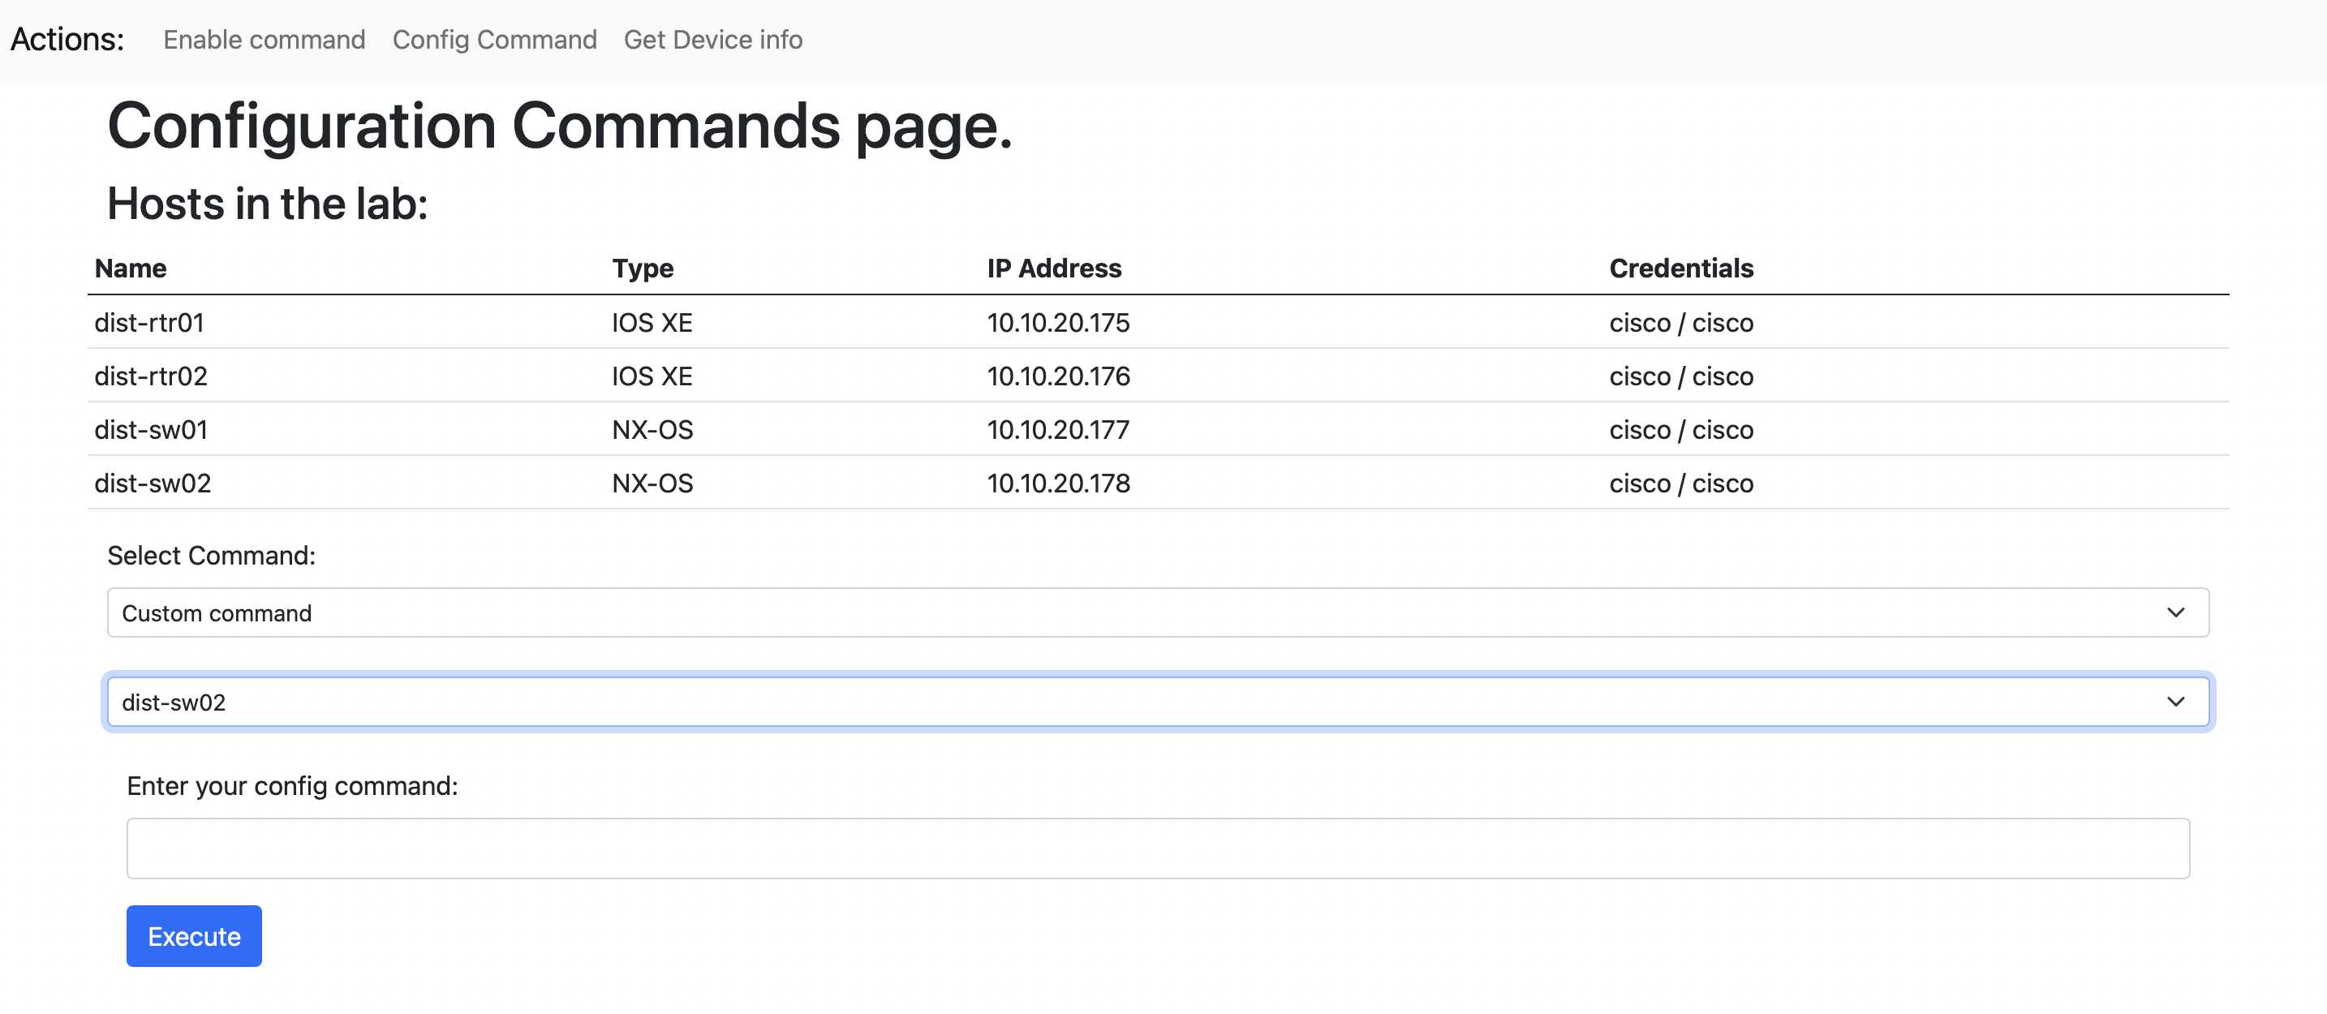Click the Configuration Commands page heading

560,126
